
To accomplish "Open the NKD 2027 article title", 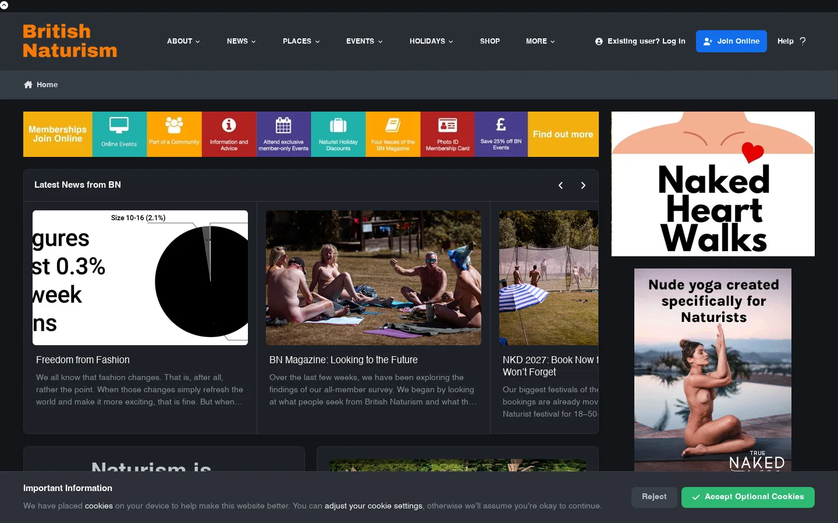I will (x=551, y=366).
